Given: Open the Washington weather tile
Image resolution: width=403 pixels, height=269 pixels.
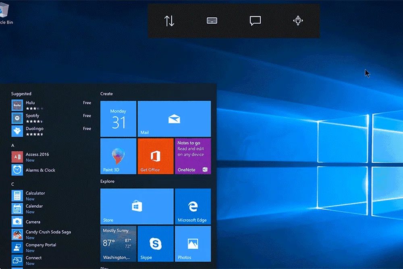Looking at the screenshot, I should point(118,244).
